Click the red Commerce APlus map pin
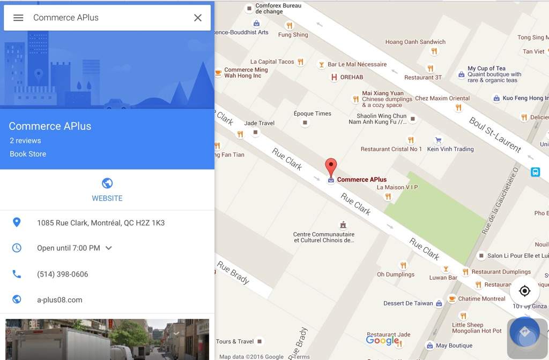Screen dimensions: 549x360 pyautogui.click(x=331, y=167)
